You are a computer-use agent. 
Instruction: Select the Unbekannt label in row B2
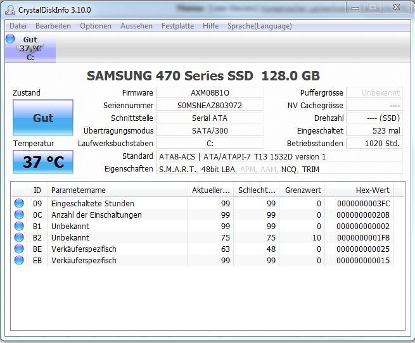pos(70,237)
